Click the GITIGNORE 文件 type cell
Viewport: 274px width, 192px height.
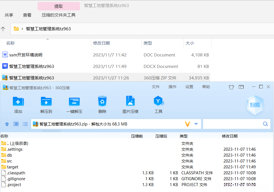196,179
